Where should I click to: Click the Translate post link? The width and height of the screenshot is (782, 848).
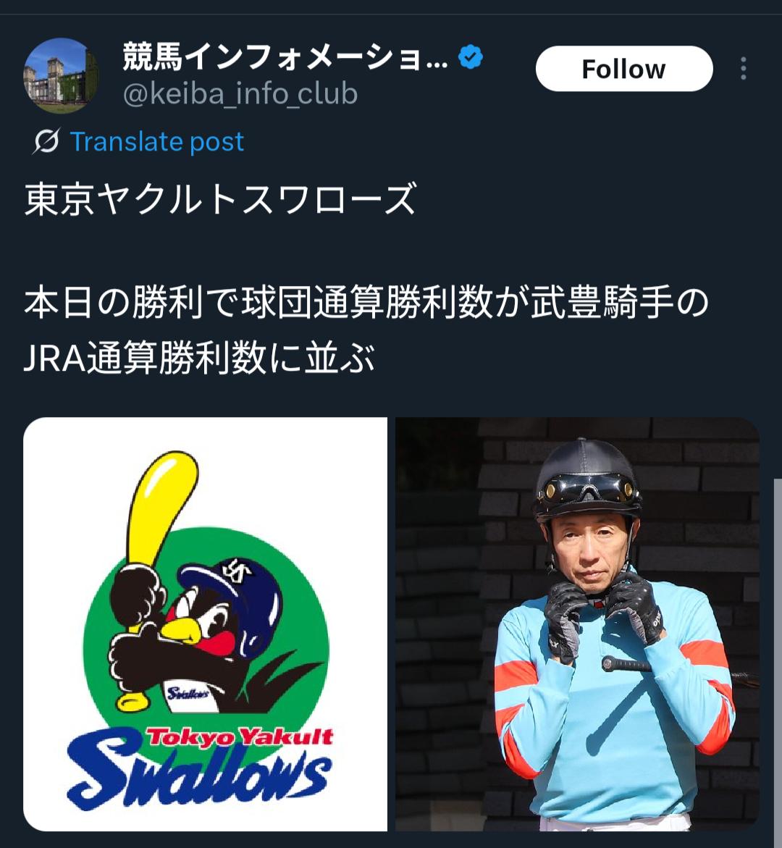(x=157, y=142)
